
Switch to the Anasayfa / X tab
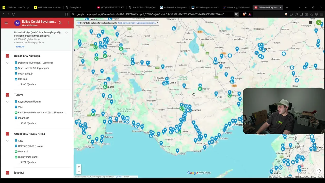coord(79,7)
